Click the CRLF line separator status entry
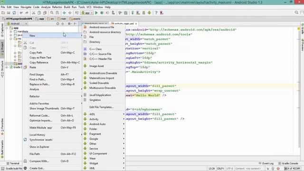Viewport: 304px width, 171px height. [x=220, y=169]
